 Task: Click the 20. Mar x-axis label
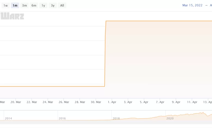16,102
